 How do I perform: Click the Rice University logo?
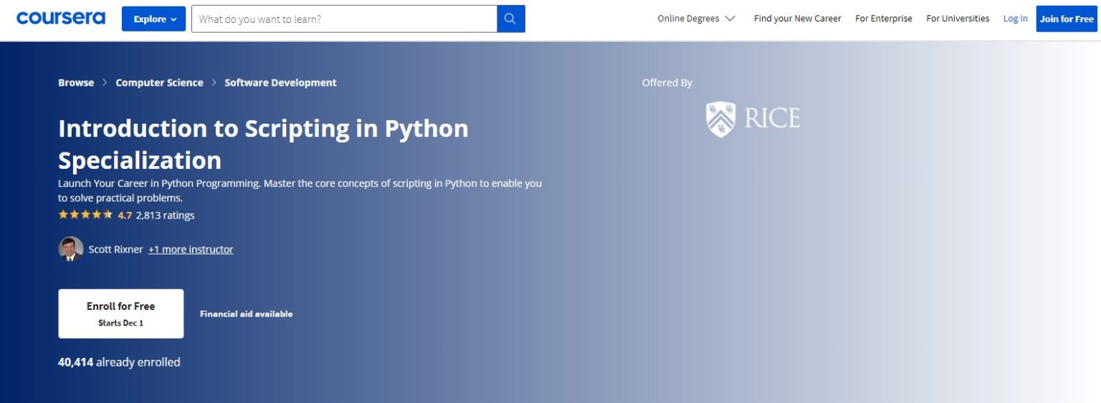tap(753, 119)
